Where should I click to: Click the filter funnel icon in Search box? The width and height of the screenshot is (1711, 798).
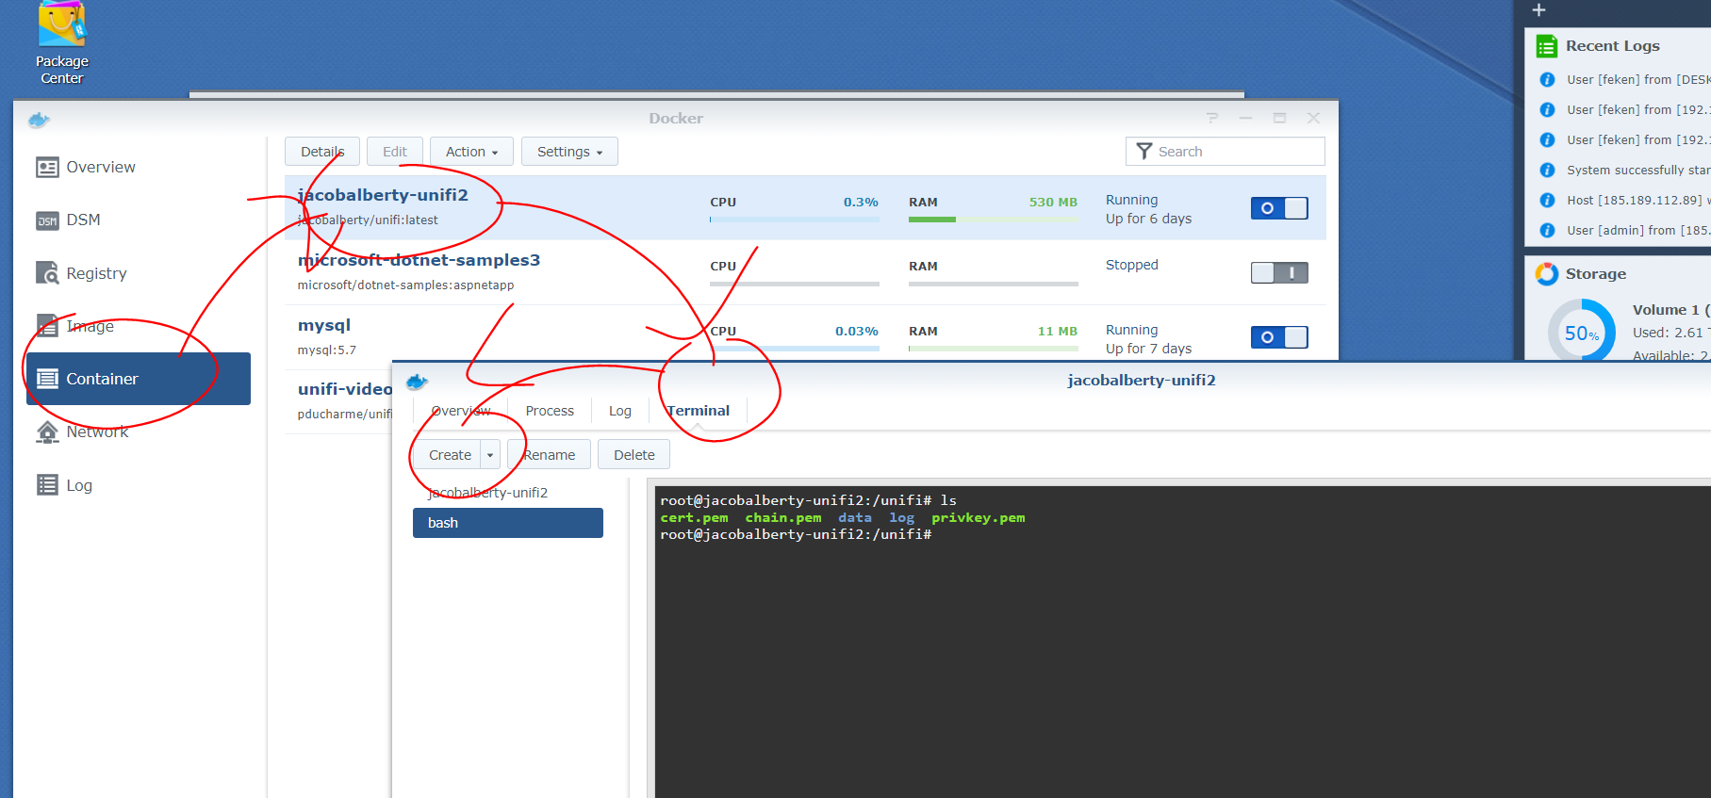[1144, 152]
